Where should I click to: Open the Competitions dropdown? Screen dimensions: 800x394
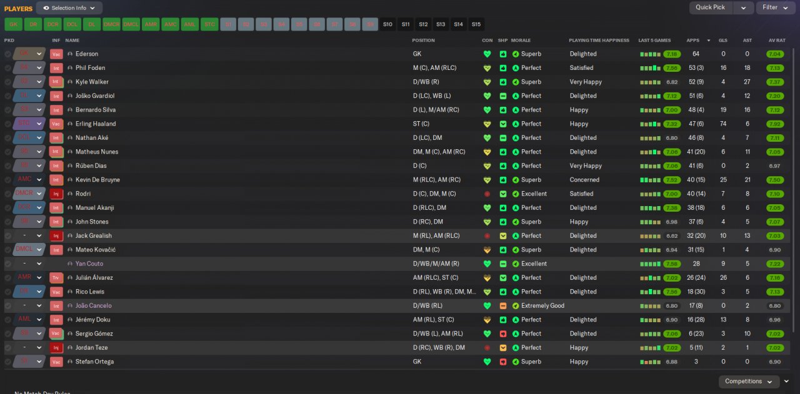749,382
